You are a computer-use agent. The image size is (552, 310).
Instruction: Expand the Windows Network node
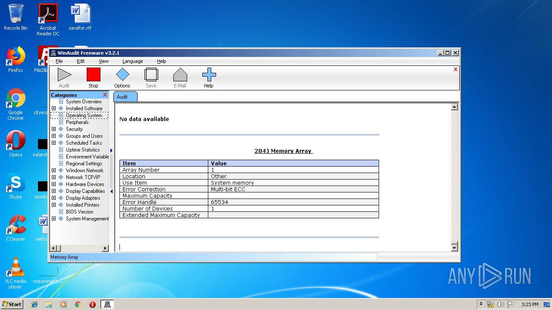(x=53, y=170)
